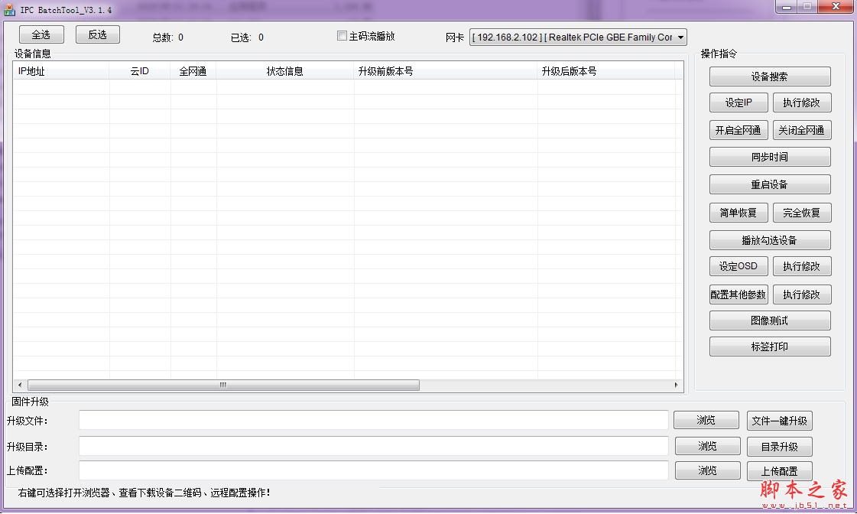Click 浏览 for the 升级文件 row
Viewport: 857px width, 514px height.
[706, 420]
